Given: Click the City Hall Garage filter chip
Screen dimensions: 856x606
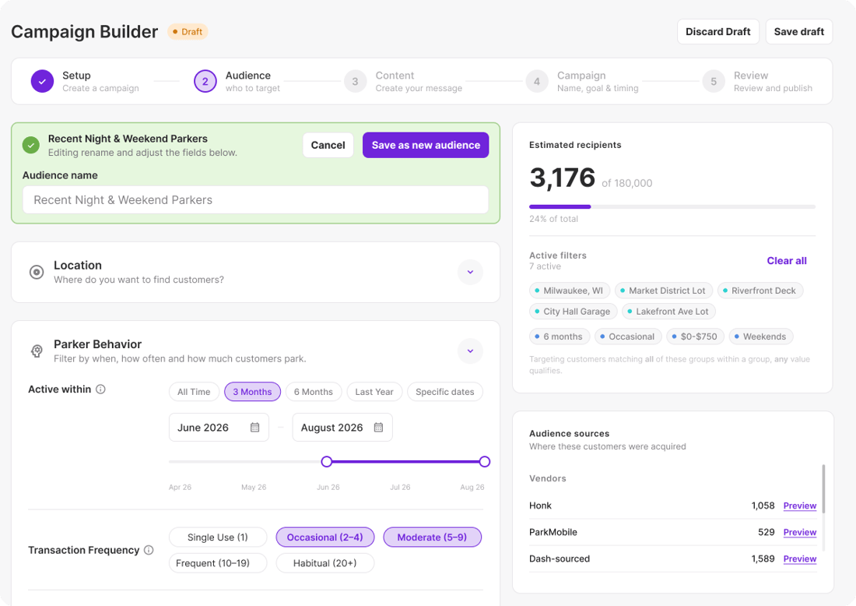Looking at the screenshot, I should coord(573,312).
